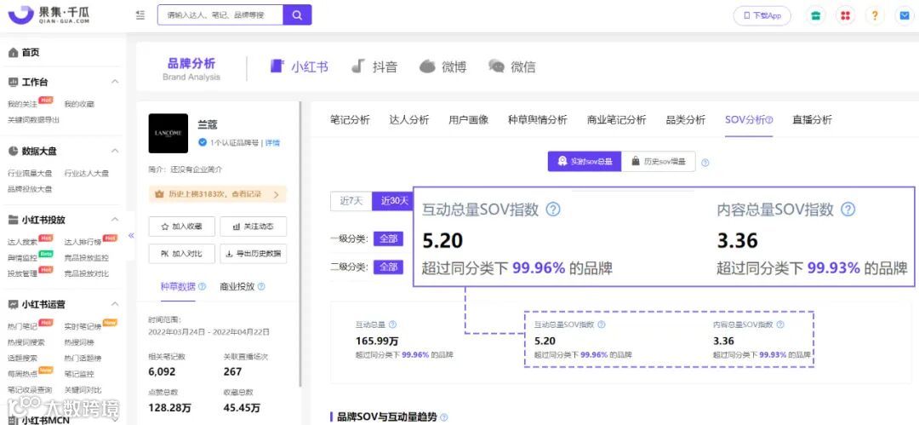Image resolution: width=919 pixels, height=425 pixels.
Task: Collapse the left sidebar with the « arrow
Action: coord(131,235)
